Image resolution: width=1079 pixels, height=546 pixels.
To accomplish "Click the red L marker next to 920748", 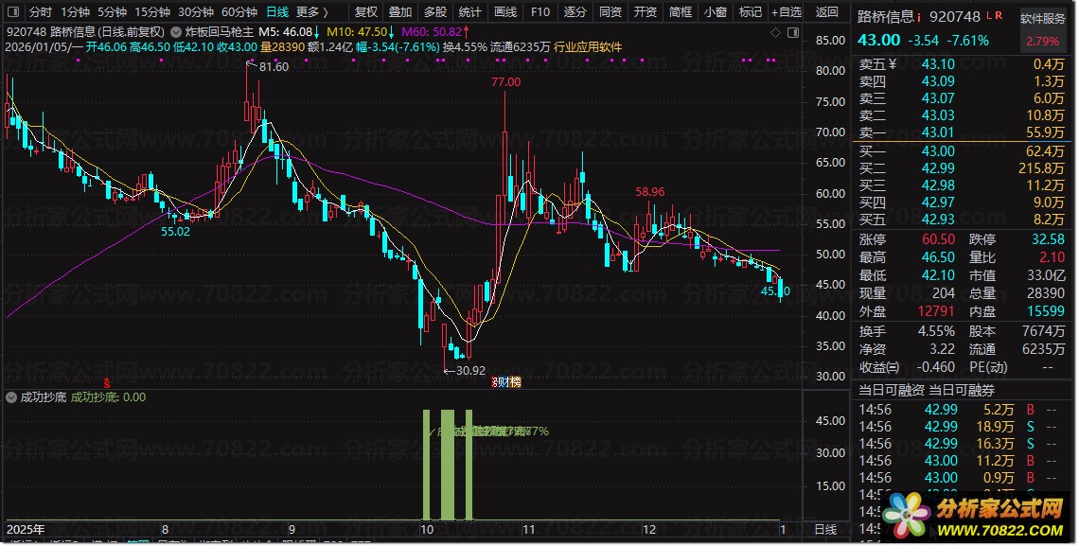I will pos(989,15).
